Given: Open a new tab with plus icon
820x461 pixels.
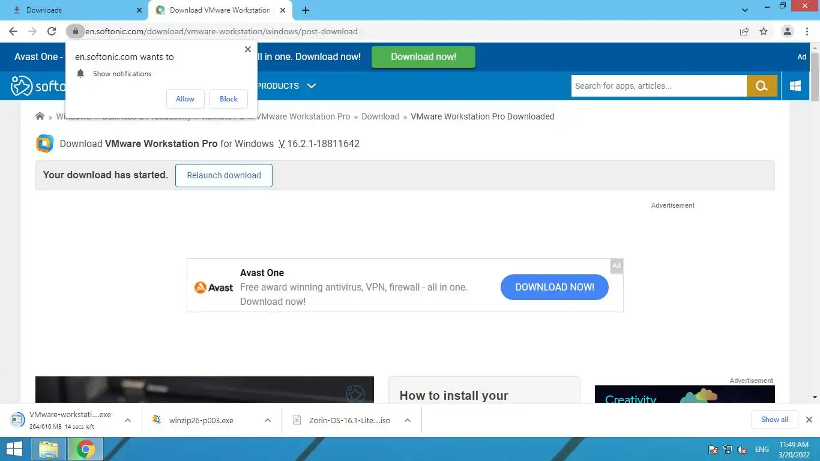Looking at the screenshot, I should [x=306, y=10].
